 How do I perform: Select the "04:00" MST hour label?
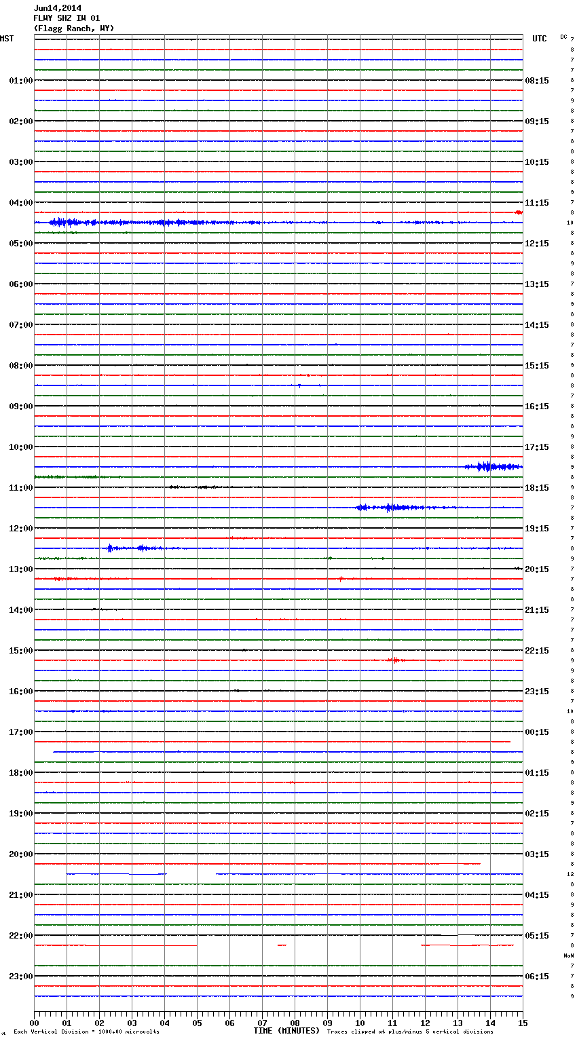click(x=20, y=203)
